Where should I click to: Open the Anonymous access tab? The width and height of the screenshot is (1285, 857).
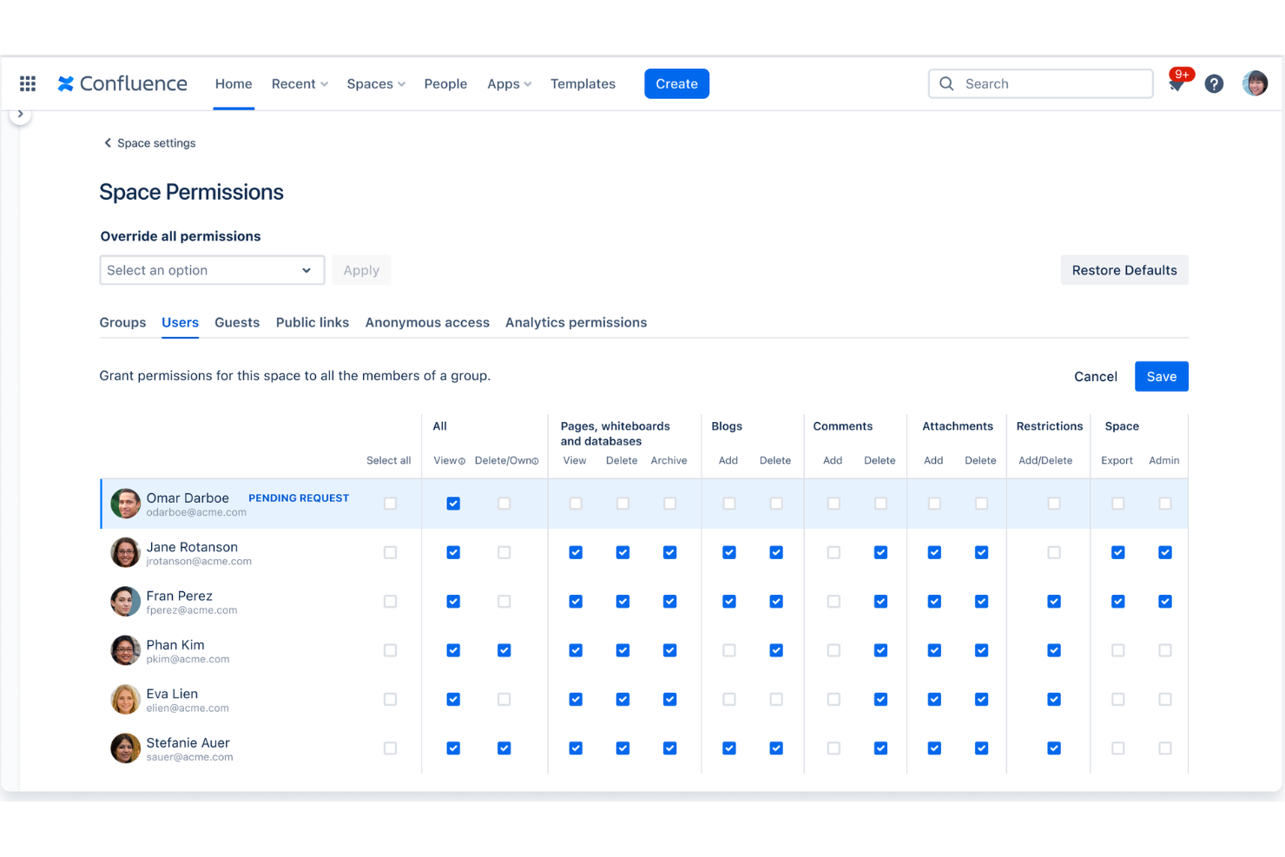click(427, 322)
